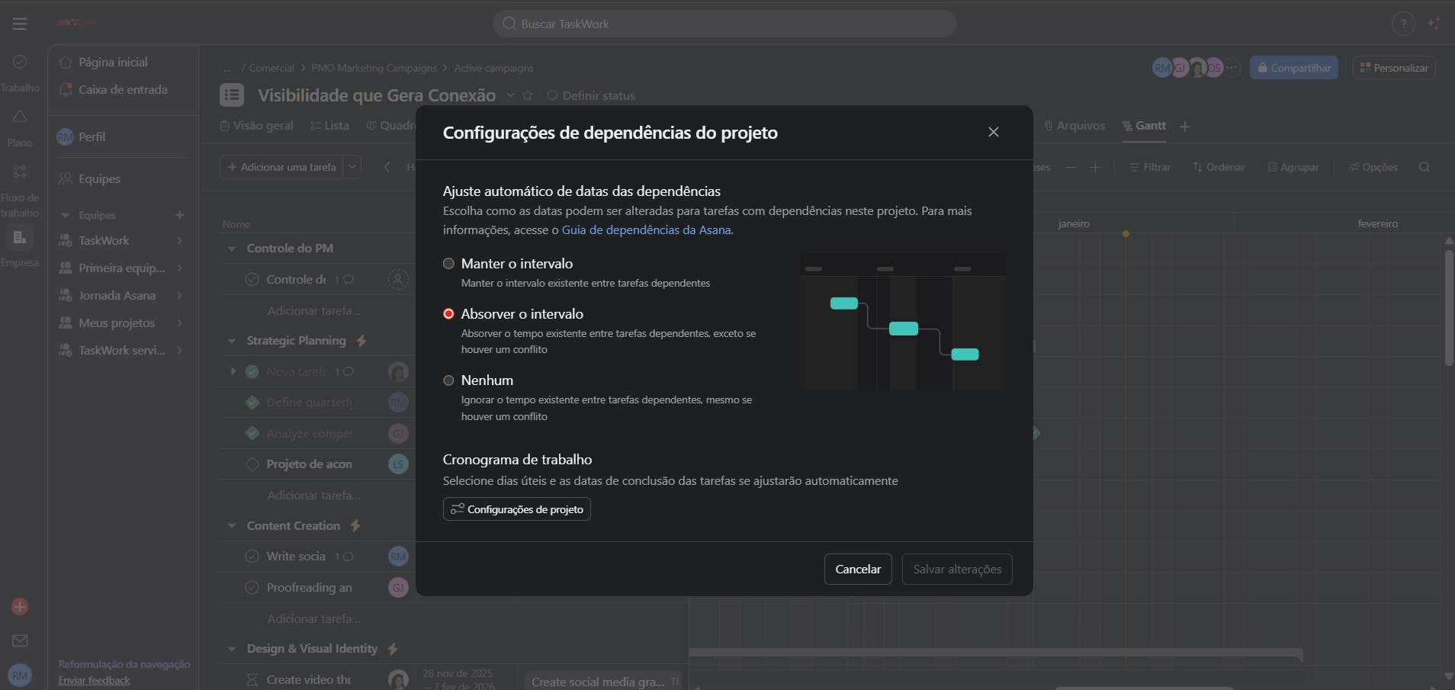Select the 'Manter o intervalo' radio option
1455x690 pixels.
pos(448,264)
